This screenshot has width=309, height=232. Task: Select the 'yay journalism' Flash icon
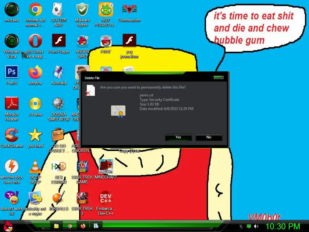(129, 40)
